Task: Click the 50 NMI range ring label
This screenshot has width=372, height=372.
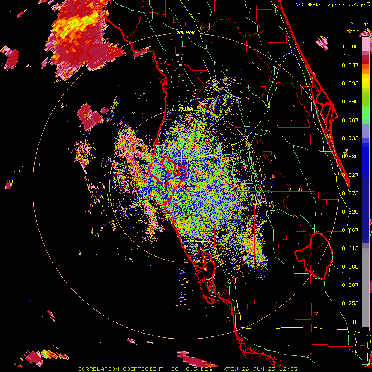Action: [x=186, y=109]
